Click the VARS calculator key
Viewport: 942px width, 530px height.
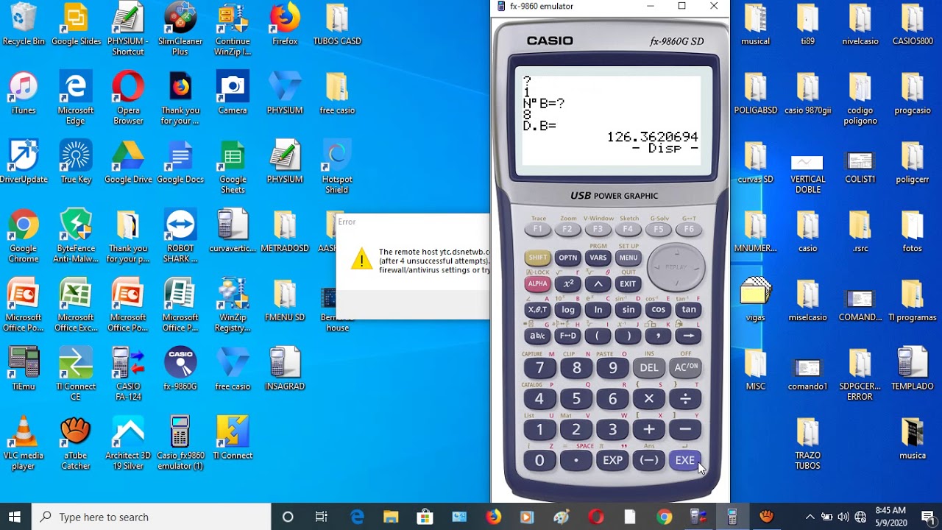(x=598, y=258)
